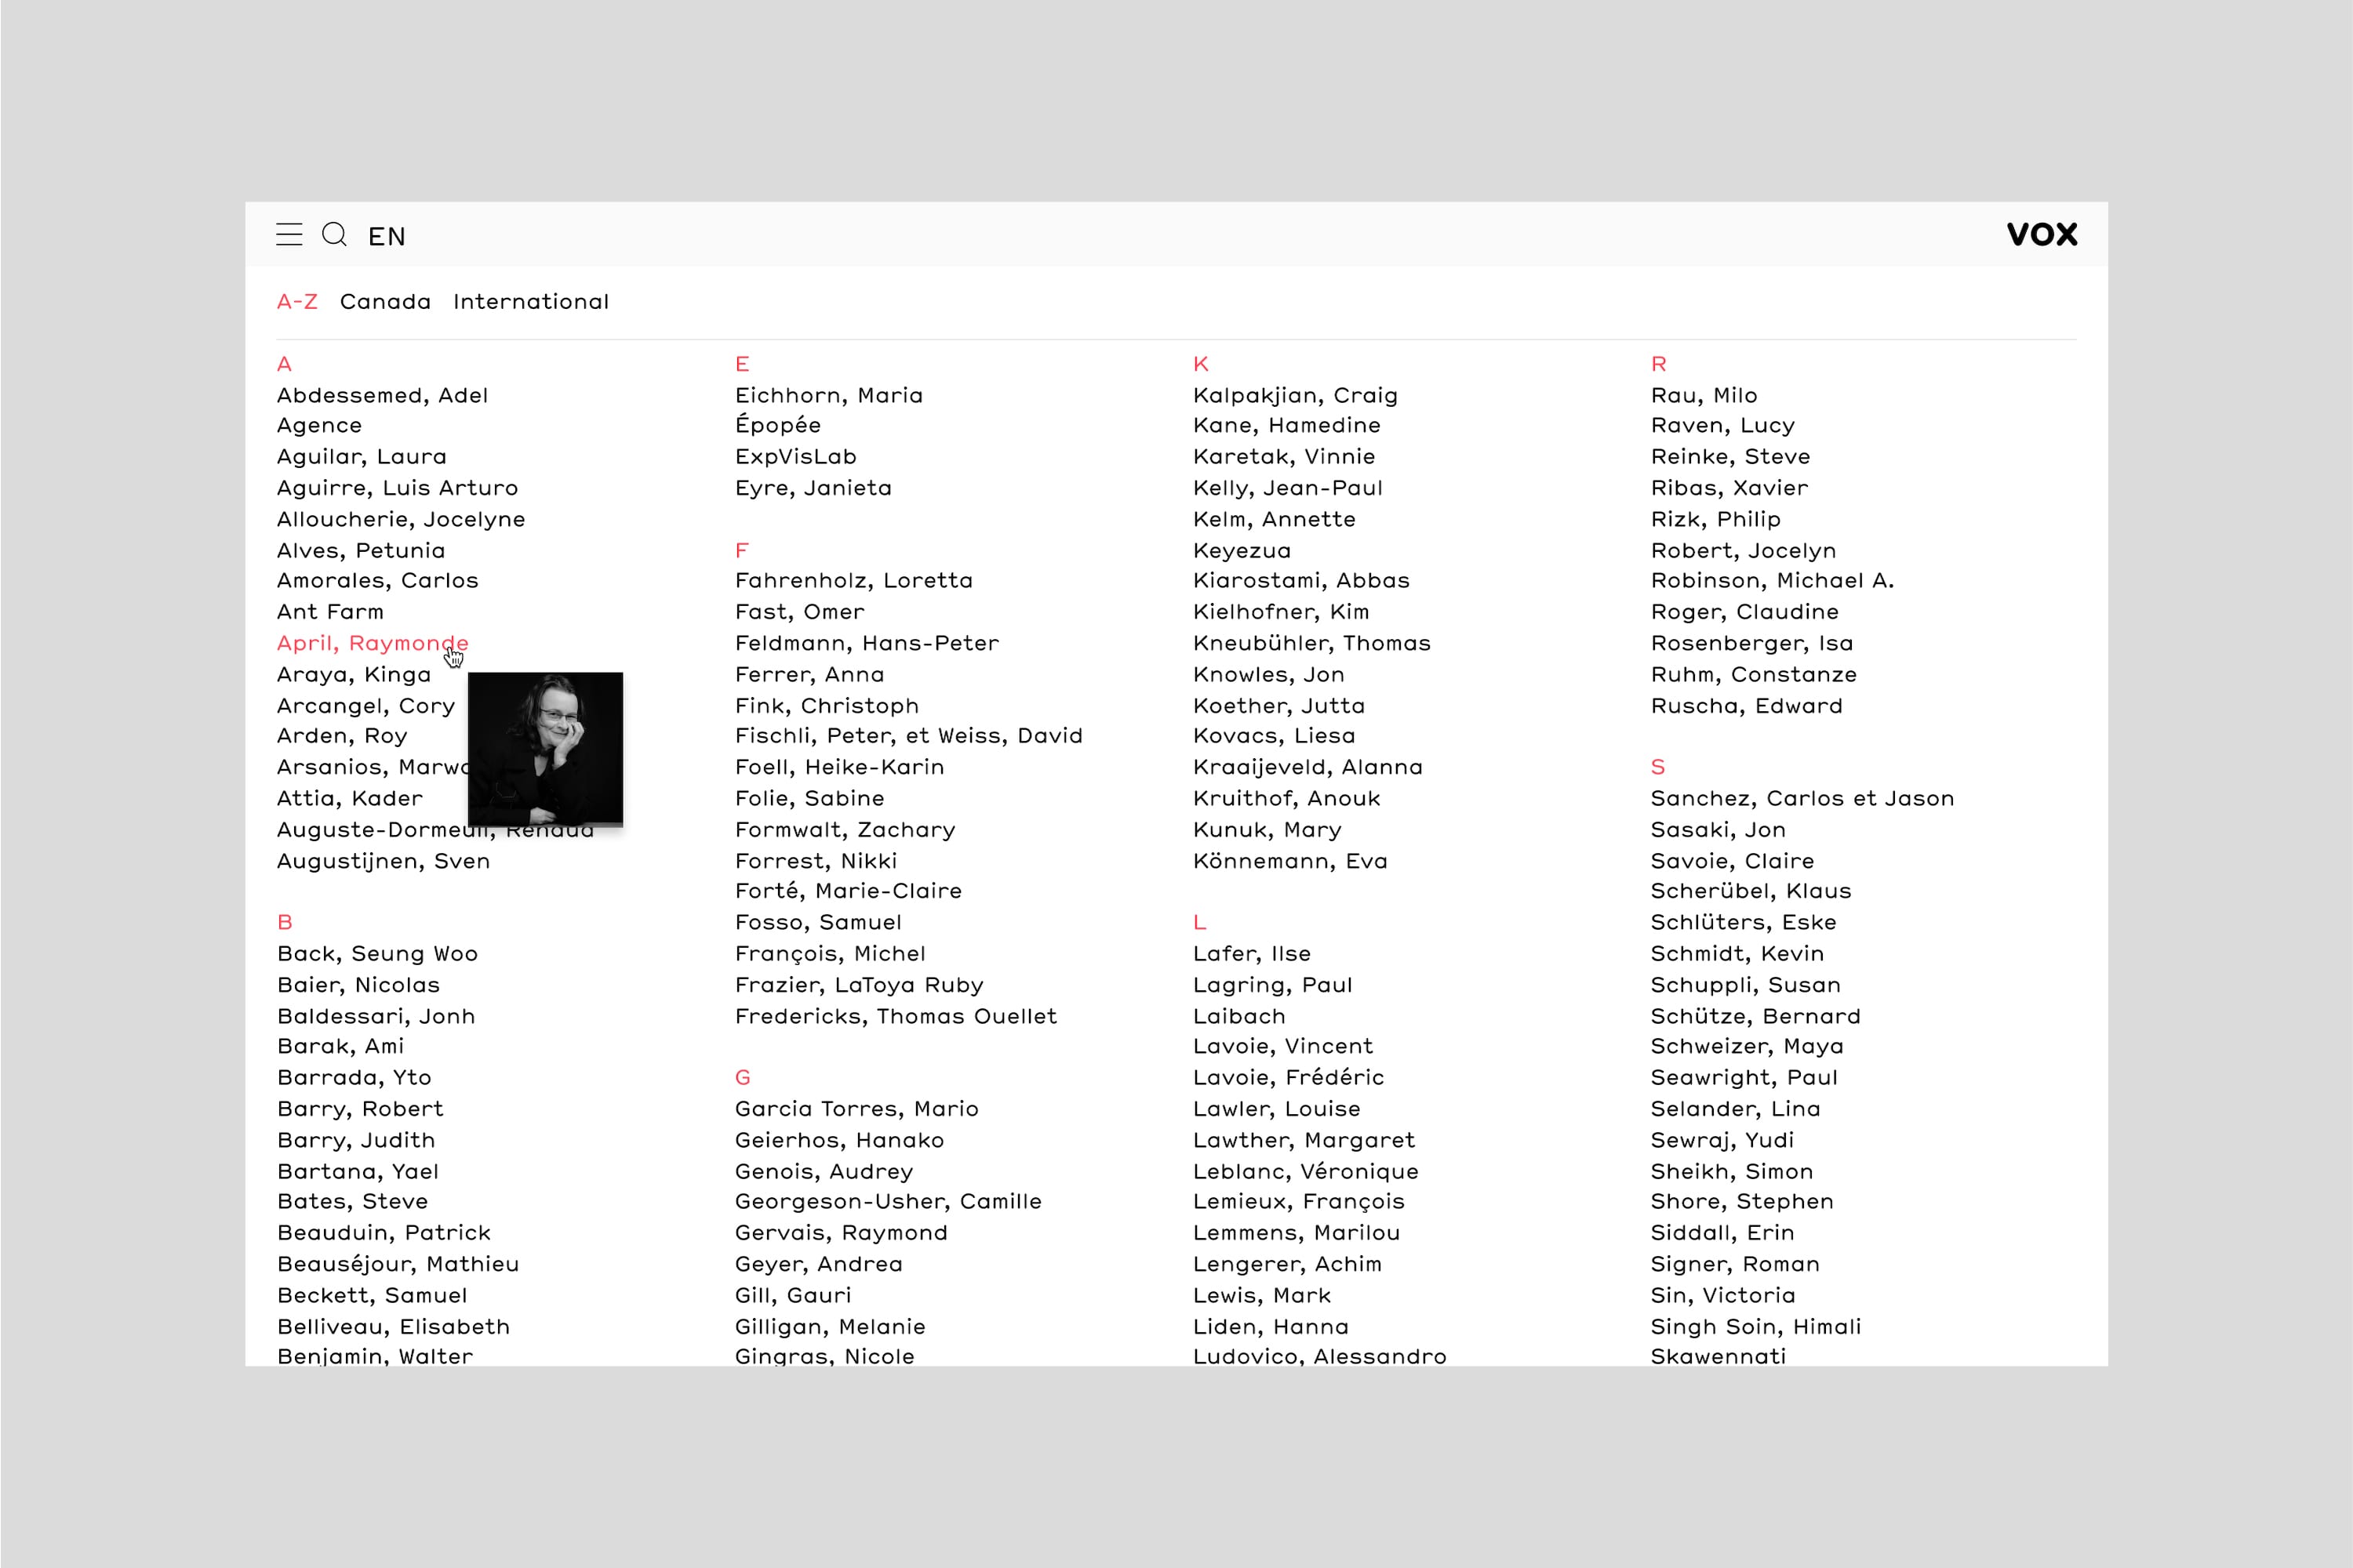This screenshot has height=1568, width=2353.
Task: Select the A-Z filter tab
Action: [x=297, y=302]
